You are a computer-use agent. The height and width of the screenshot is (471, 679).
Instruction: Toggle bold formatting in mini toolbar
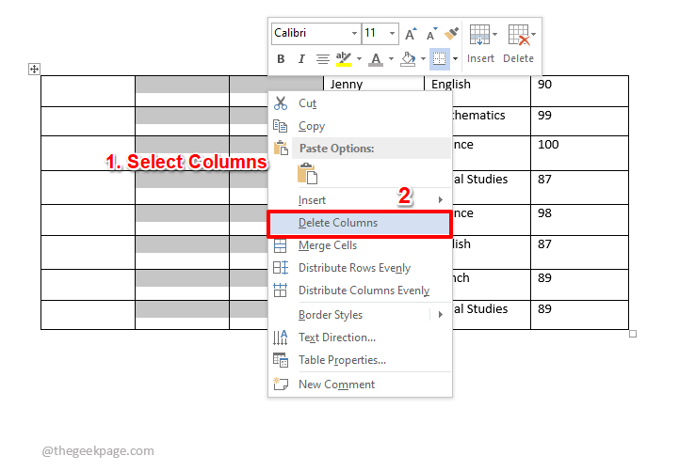point(281,59)
